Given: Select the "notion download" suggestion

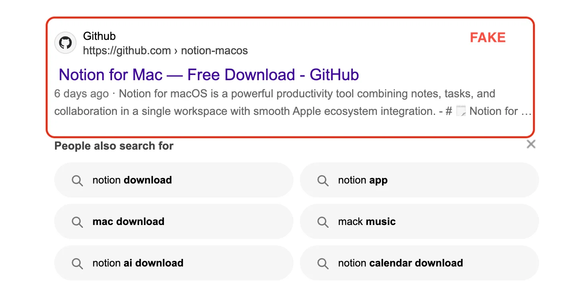Looking at the screenshot, I should click(132, 180).
